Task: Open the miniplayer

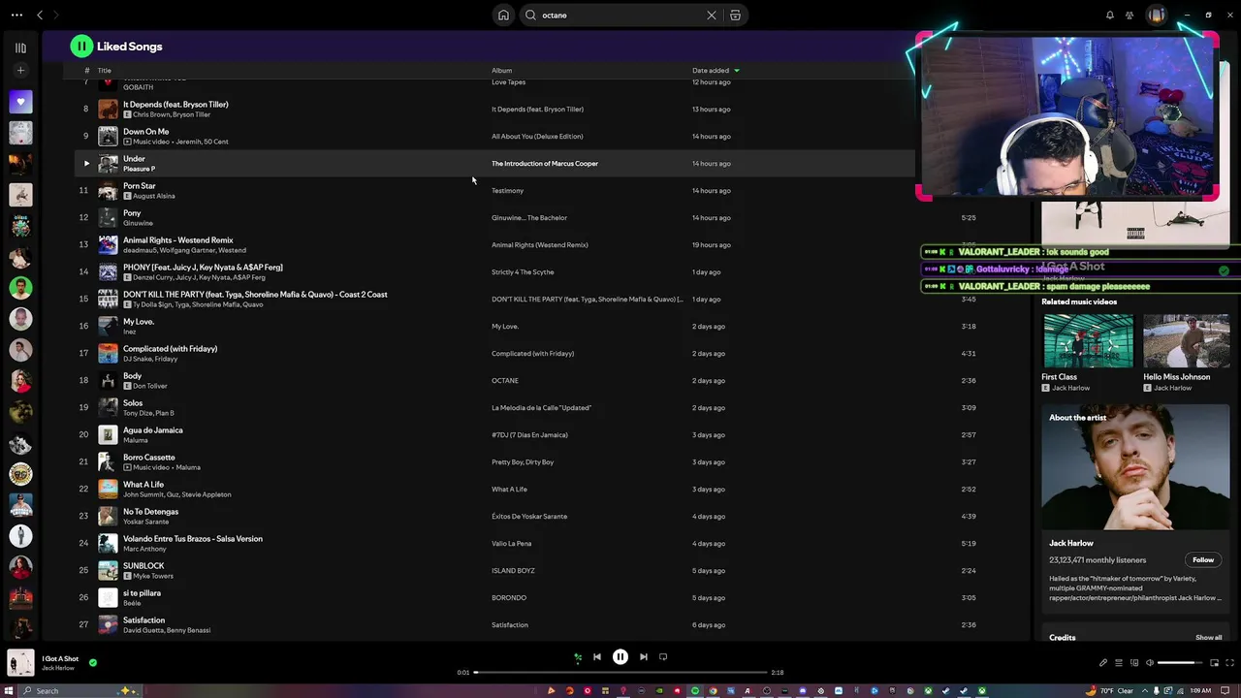Action: 1214,663
